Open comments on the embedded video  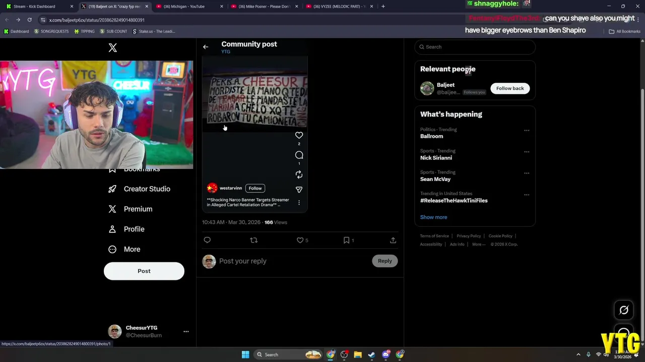click(x=299, y=155)
